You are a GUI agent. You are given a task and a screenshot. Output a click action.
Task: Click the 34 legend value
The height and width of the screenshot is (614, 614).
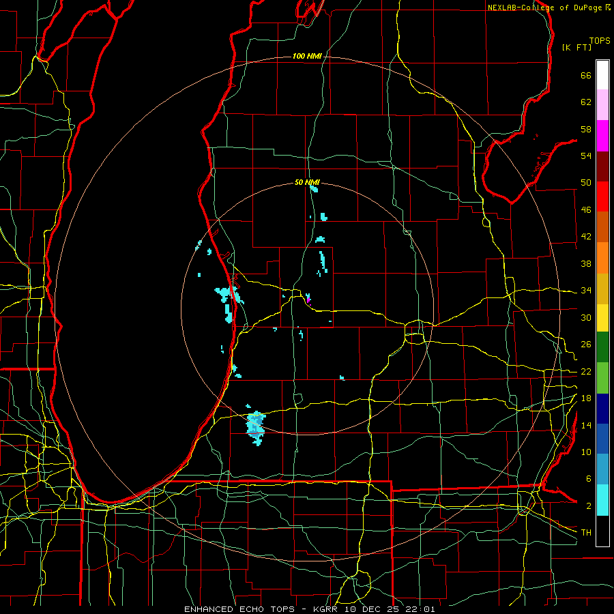[586, 290]
